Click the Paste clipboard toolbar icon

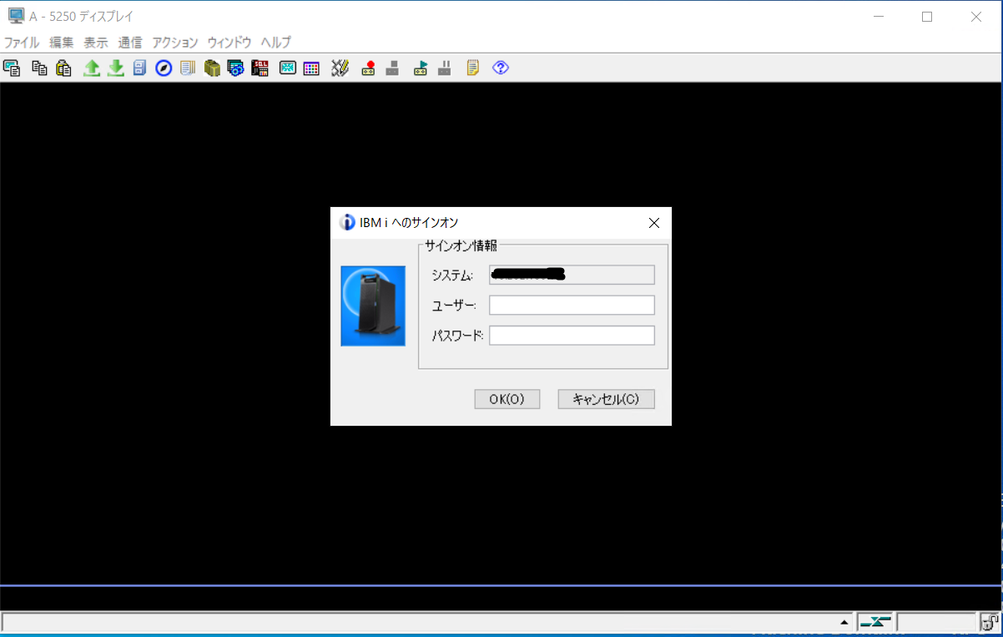click(63, 68)
